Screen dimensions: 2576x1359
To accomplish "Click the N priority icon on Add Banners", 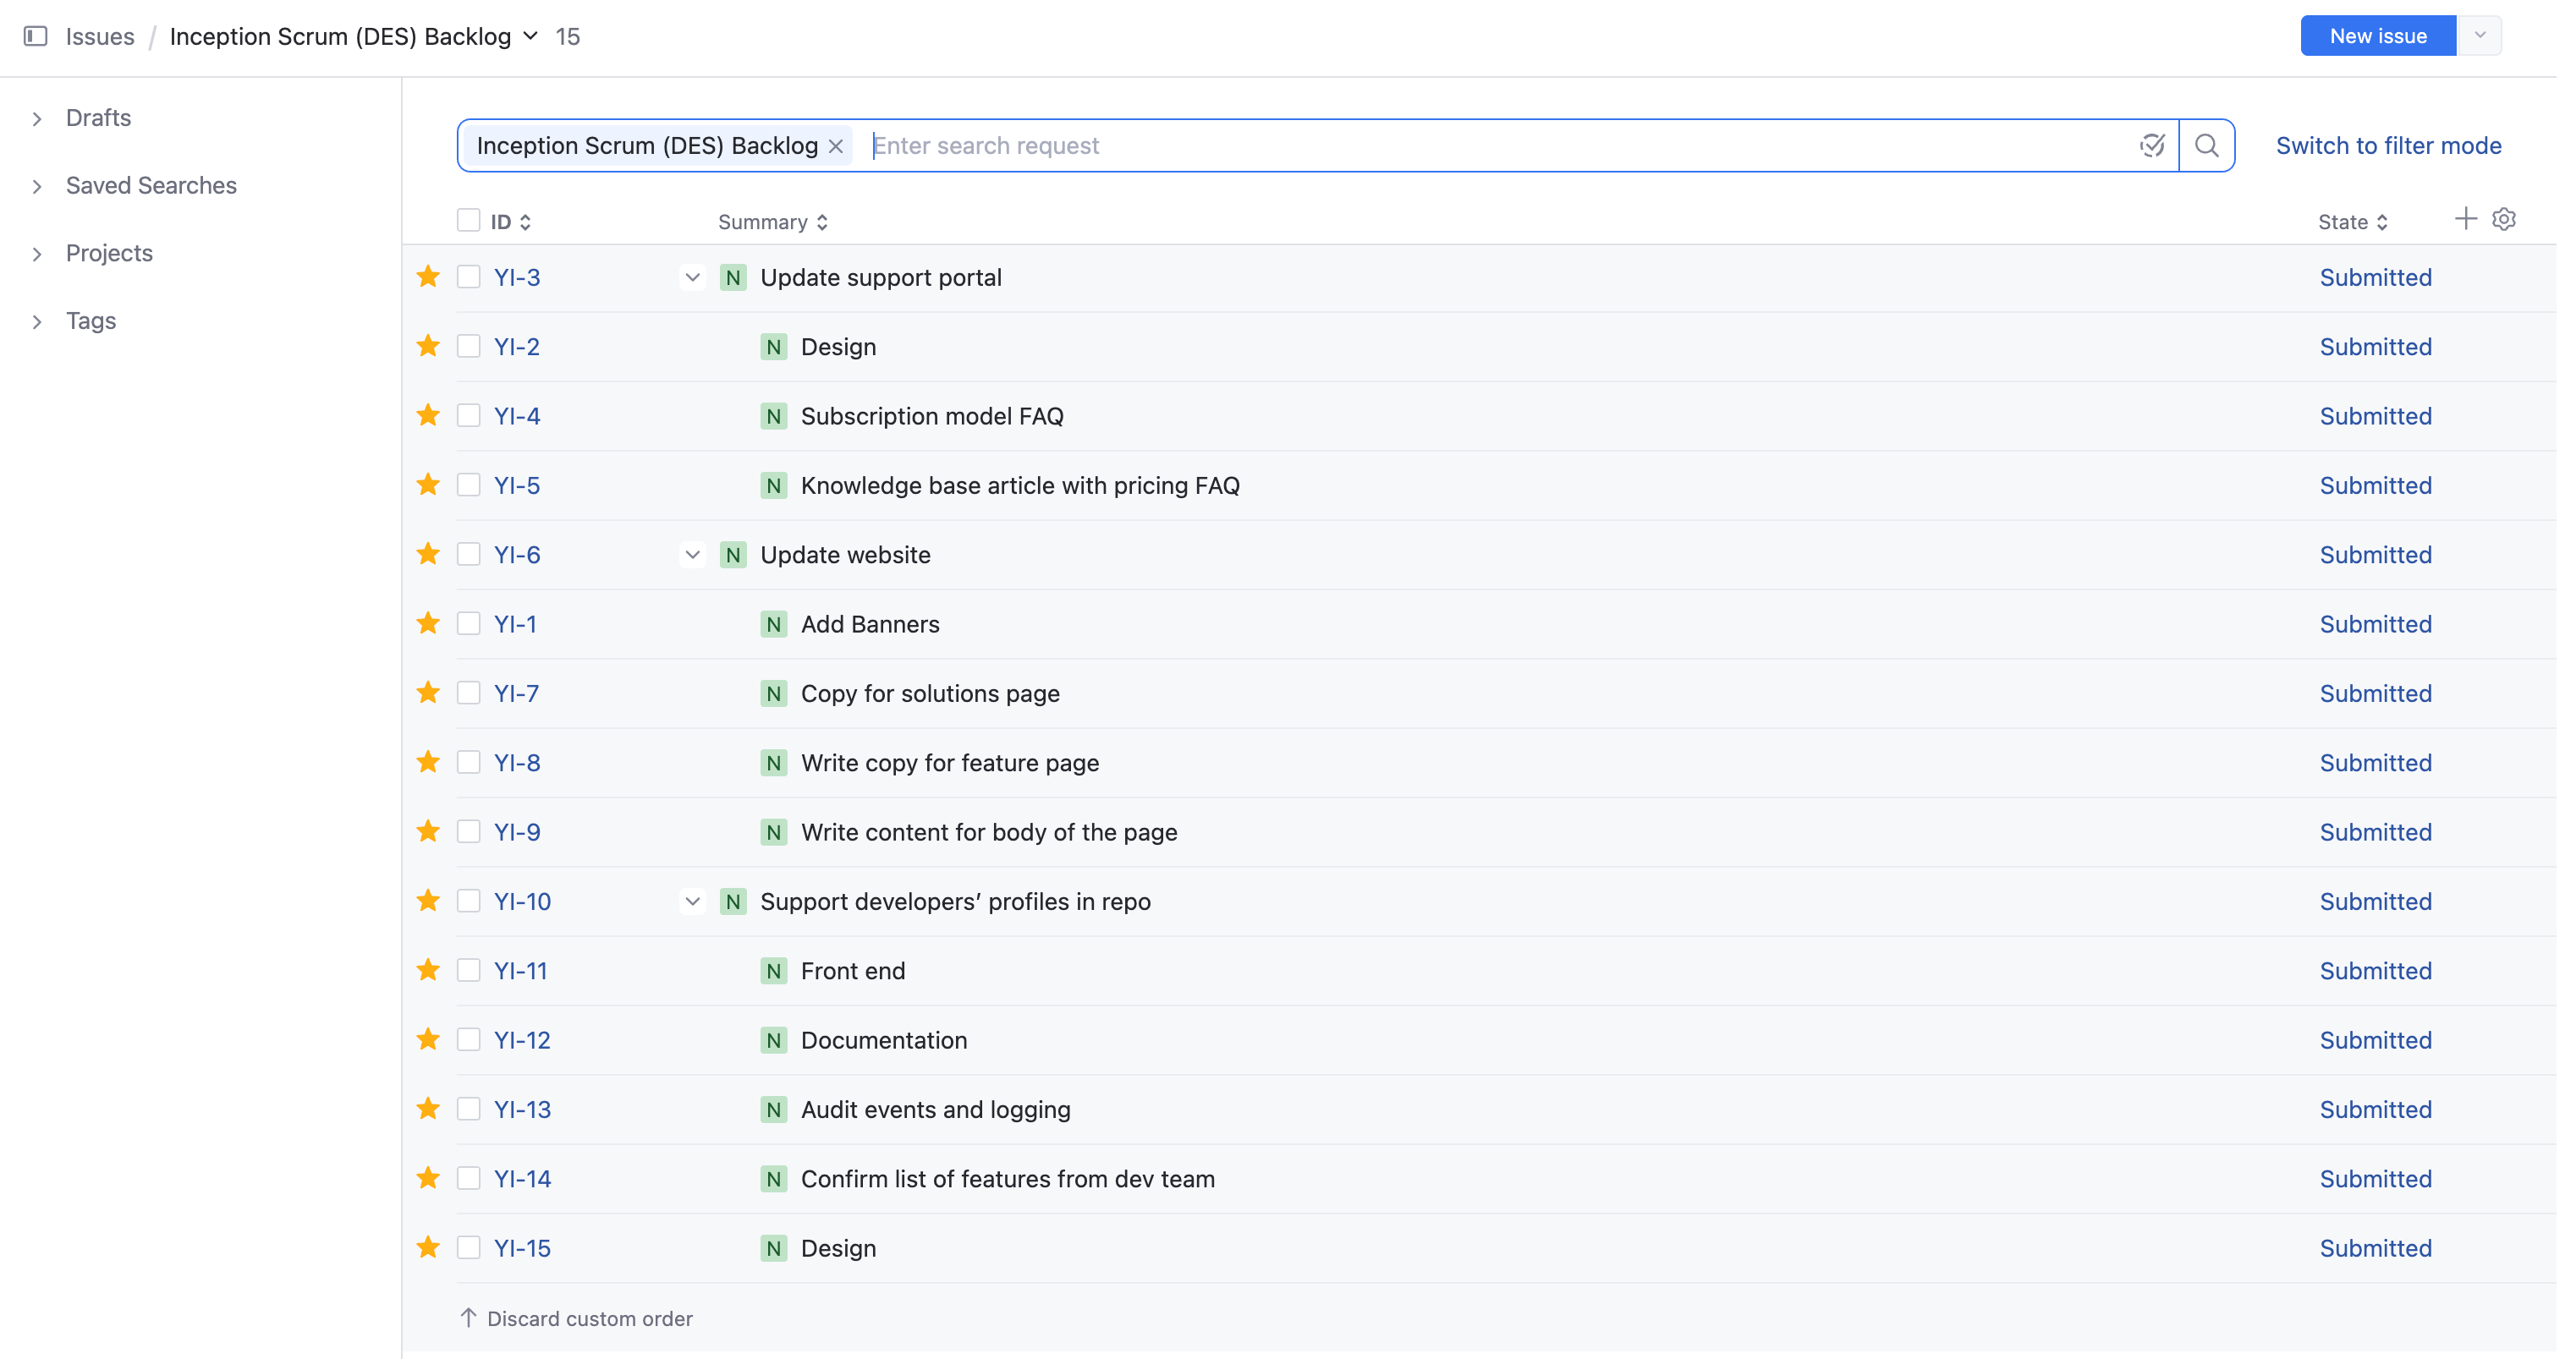I will click(x=772, y=623).
